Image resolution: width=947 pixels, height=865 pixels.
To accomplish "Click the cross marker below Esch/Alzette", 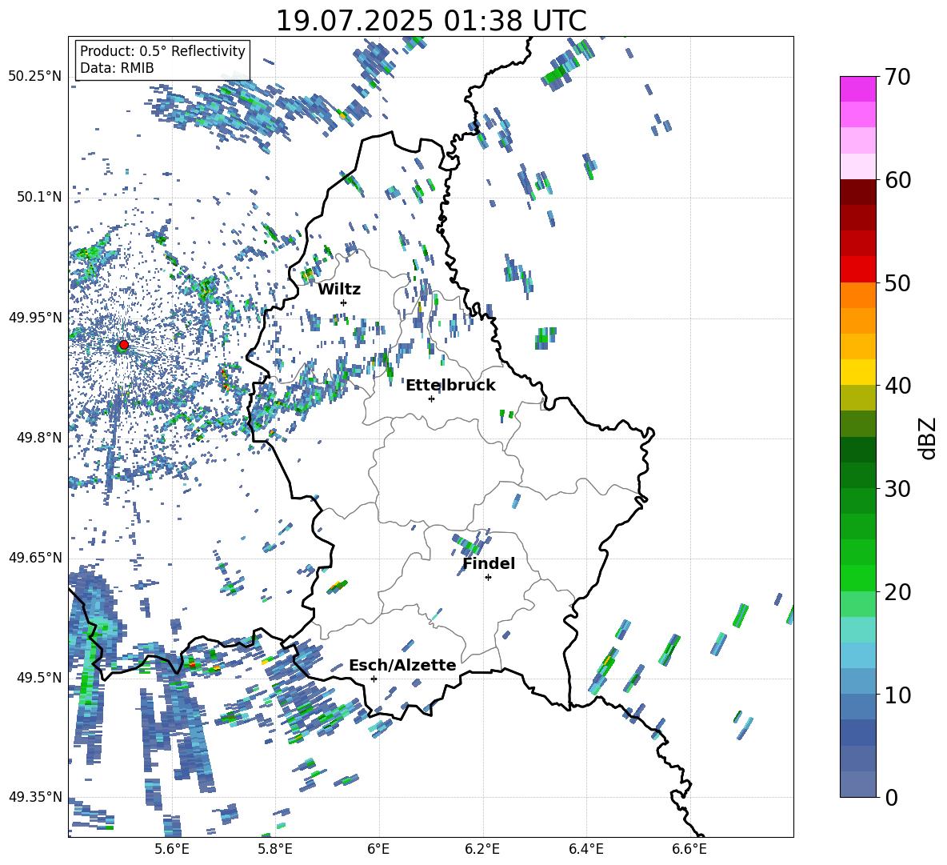I will [374, 679].
